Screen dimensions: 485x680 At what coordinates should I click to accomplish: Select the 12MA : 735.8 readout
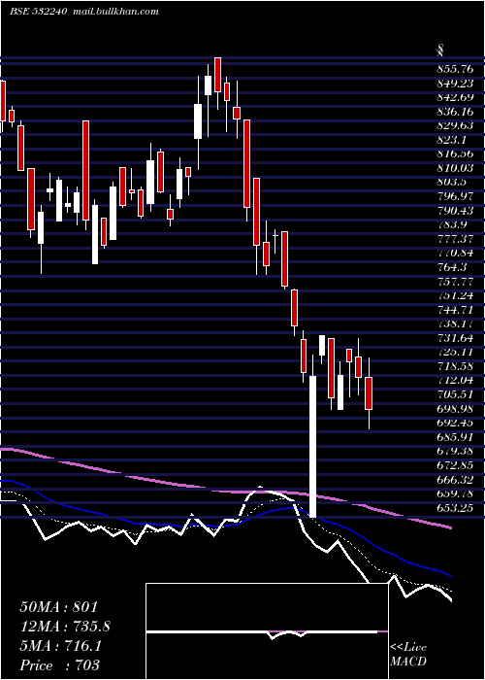pos(65,627)
